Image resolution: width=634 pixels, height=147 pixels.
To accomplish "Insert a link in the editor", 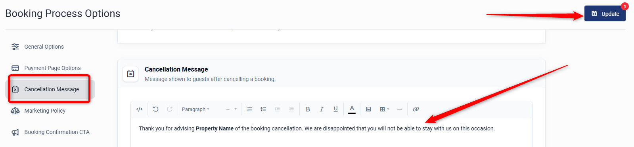I will 416,109.
